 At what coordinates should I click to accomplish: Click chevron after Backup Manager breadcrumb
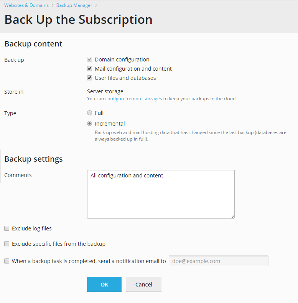(96, 5)
